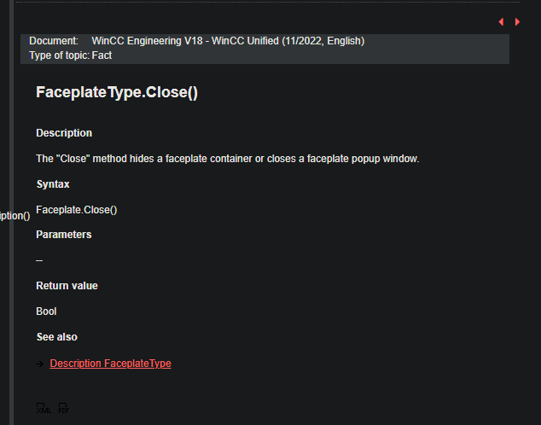The height and width of the screenshot is (425, 541).
Task: Click the Syntax section heading
Action: click(53, 184)
